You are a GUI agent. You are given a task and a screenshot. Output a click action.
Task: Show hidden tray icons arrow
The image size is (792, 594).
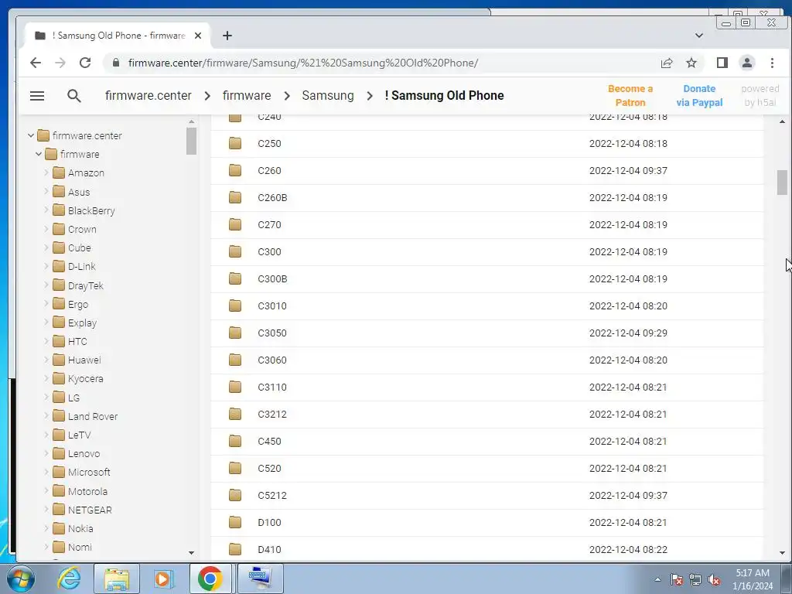click(x=657, y=580)
